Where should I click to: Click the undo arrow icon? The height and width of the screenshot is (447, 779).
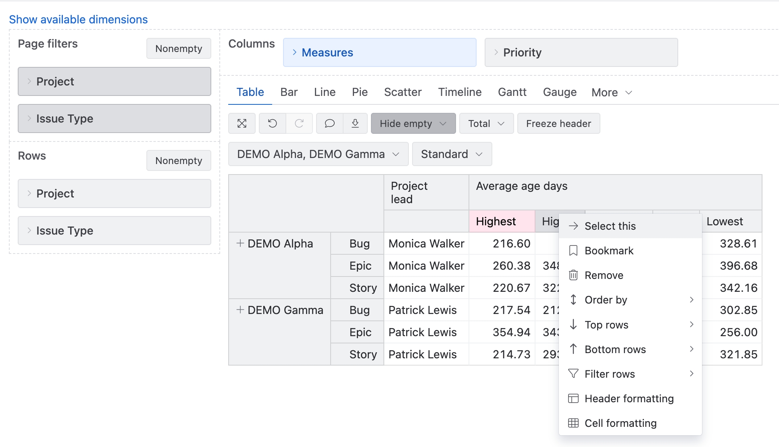click(x=273, y=123)
